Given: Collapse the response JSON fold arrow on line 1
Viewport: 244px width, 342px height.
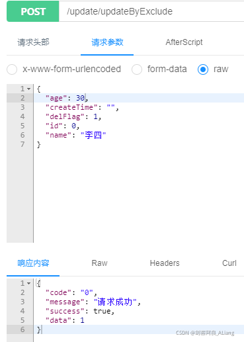Looking at the screenshot, I should click(x=29, y=283).
